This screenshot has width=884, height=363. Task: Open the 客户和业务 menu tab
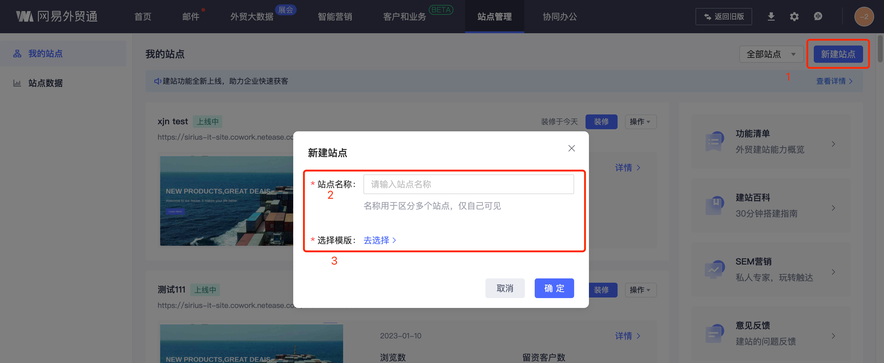[404, 16]
